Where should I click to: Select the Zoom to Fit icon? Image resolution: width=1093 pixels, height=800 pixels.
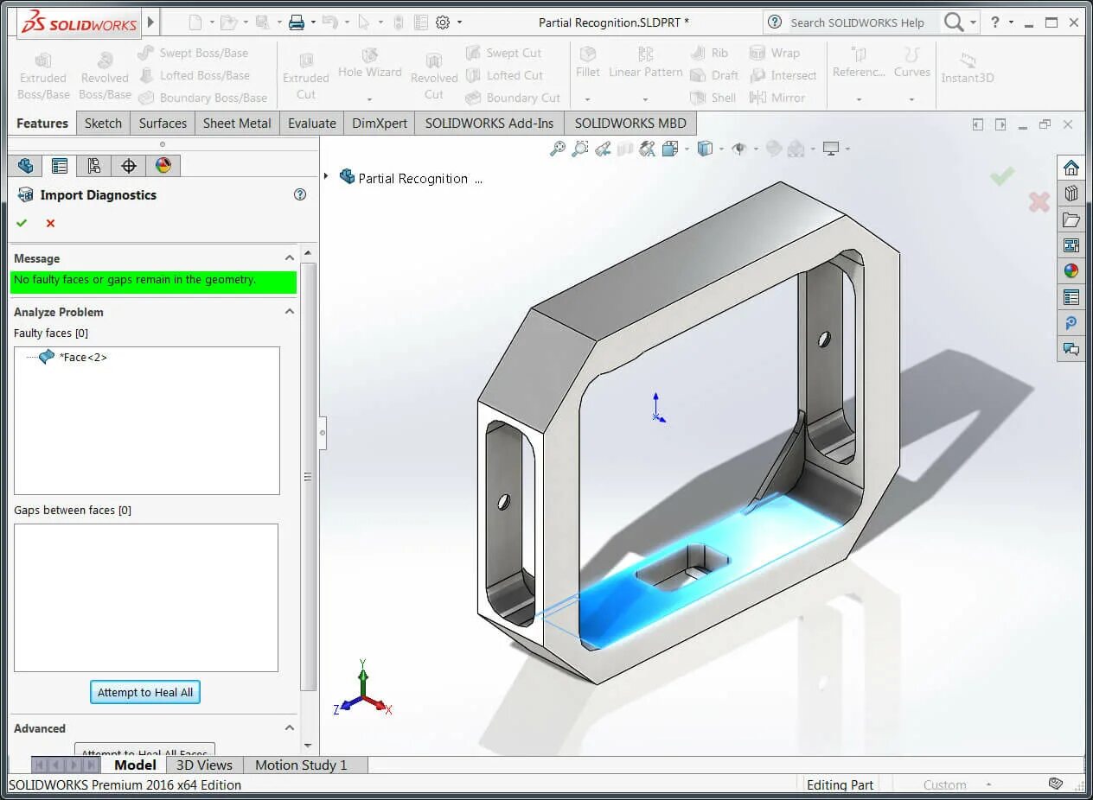click(558, 149)
